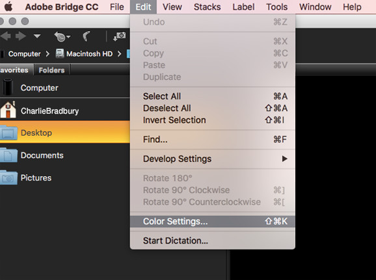Screen dimensions: 376x280
Task: Expand the parent folders dropdown arrow
Action: [x=37, y=36]
